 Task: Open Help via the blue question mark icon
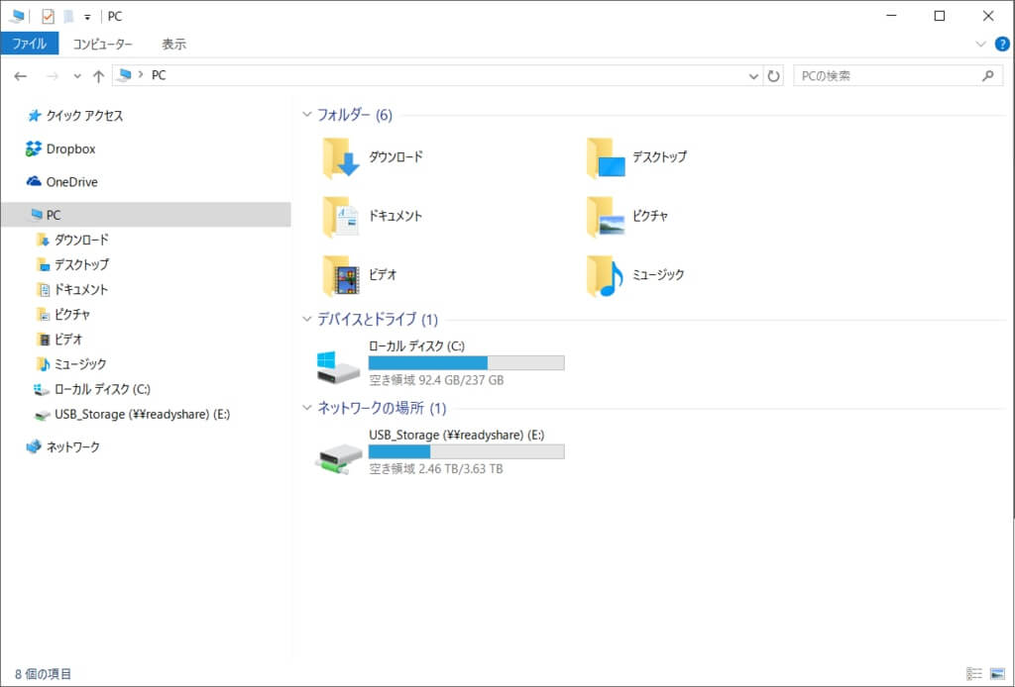1002,44
